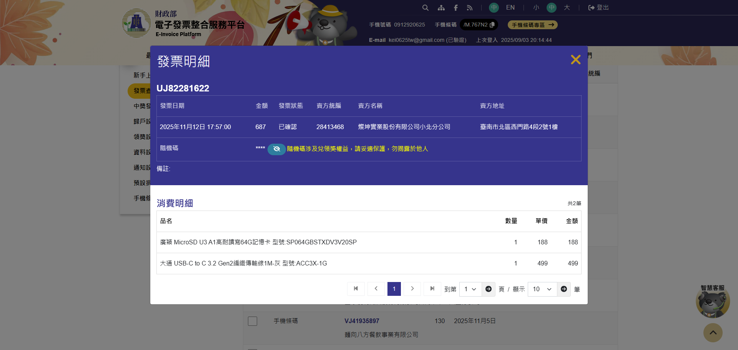Expand the page number dropdown
Screen dimensions: 738x350
[x=470, y=289]
